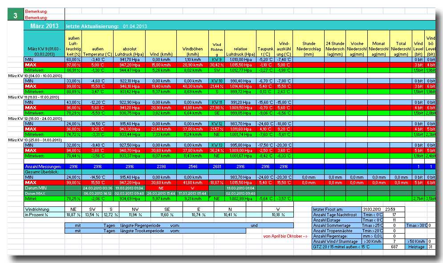Click the '27,98 %' cell
Screen dimensions: 443x263
pyautogui.click(x=217, y=108)
